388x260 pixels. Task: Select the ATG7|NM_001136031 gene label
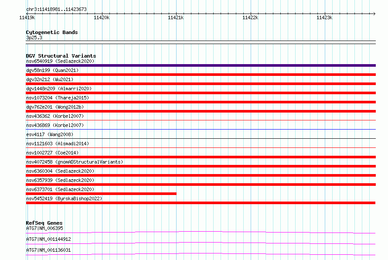pyautogui.click(x=48, y=250)
